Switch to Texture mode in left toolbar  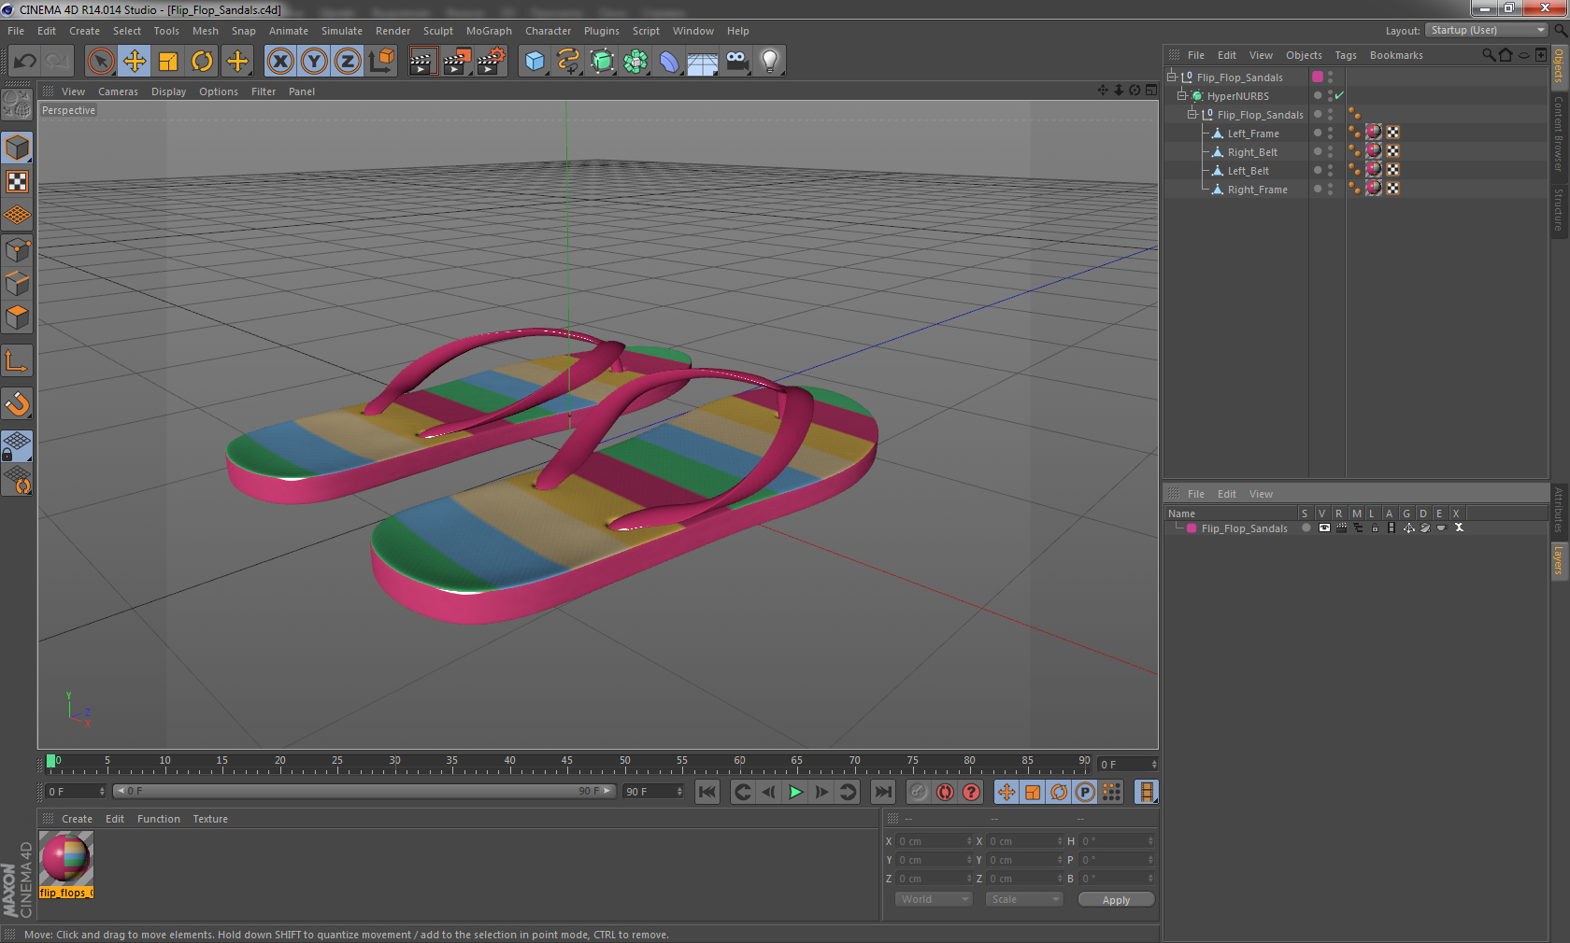18,182
